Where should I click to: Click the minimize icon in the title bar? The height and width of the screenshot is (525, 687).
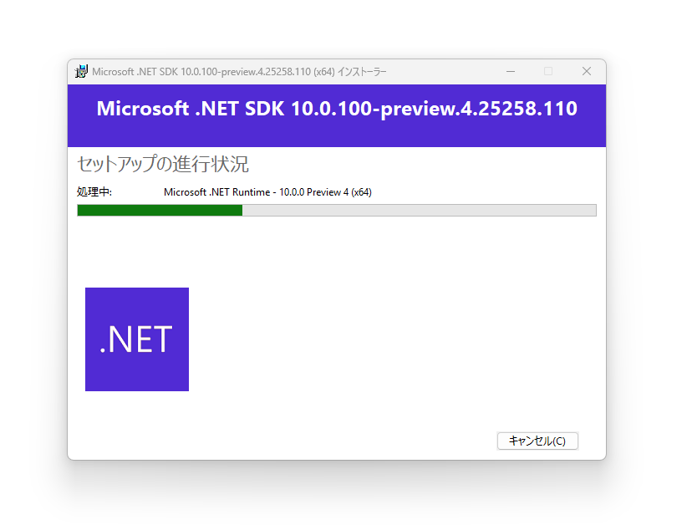pos(511,71)
